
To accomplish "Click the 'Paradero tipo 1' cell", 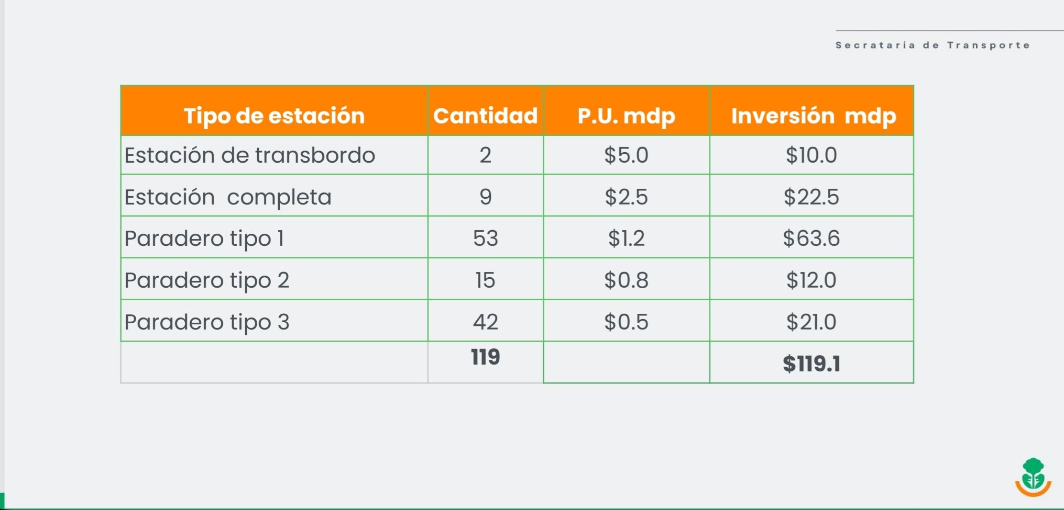I will pyautogui.click(x=204, y=239).
